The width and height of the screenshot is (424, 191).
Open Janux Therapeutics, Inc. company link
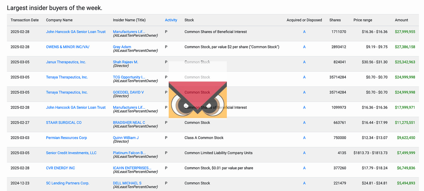pos(66,62)
